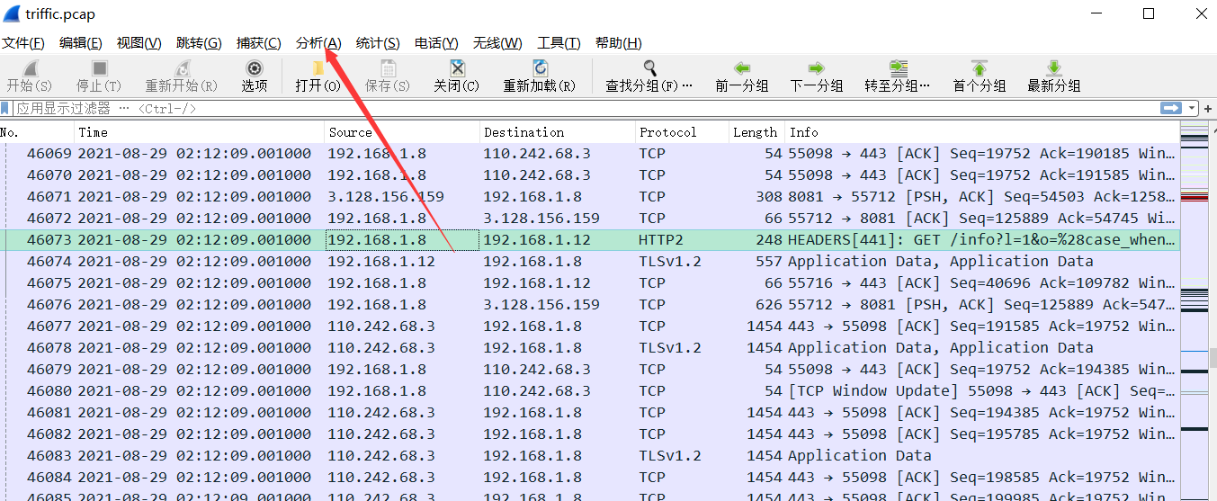Click the blue apply-filter arrow button
Screen dimensions: 1217x501
(x=1170, y=108)
